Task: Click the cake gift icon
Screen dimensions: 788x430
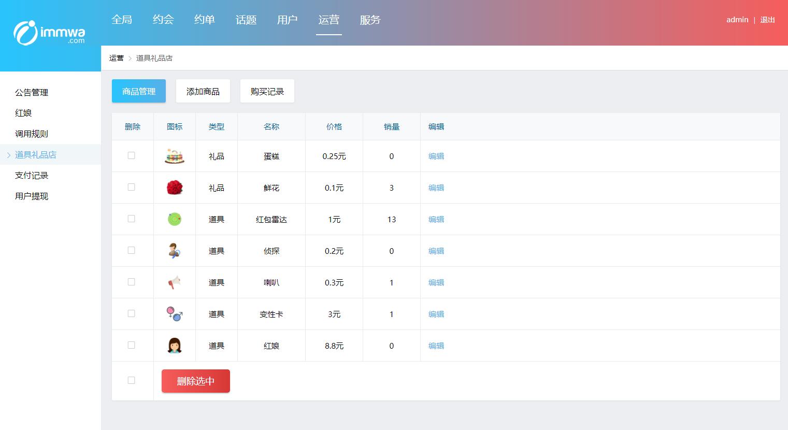Action: click(175, 156)
